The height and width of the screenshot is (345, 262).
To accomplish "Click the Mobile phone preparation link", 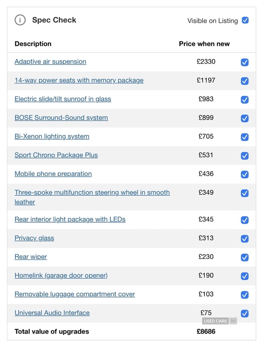I will 53,174.
